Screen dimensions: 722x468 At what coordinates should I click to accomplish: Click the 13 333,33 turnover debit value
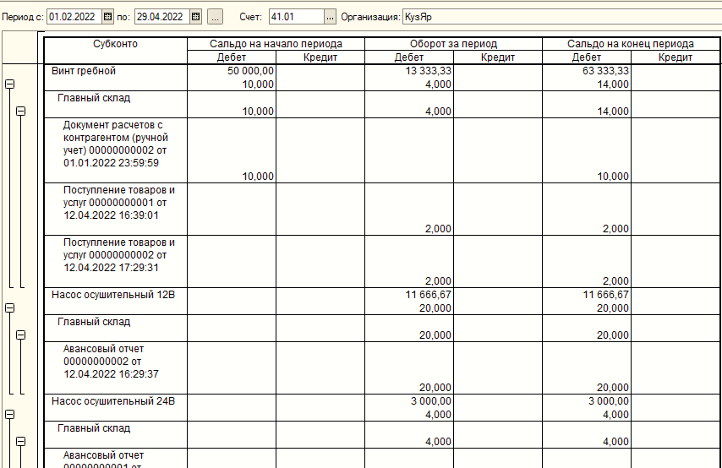pos(429,71)
